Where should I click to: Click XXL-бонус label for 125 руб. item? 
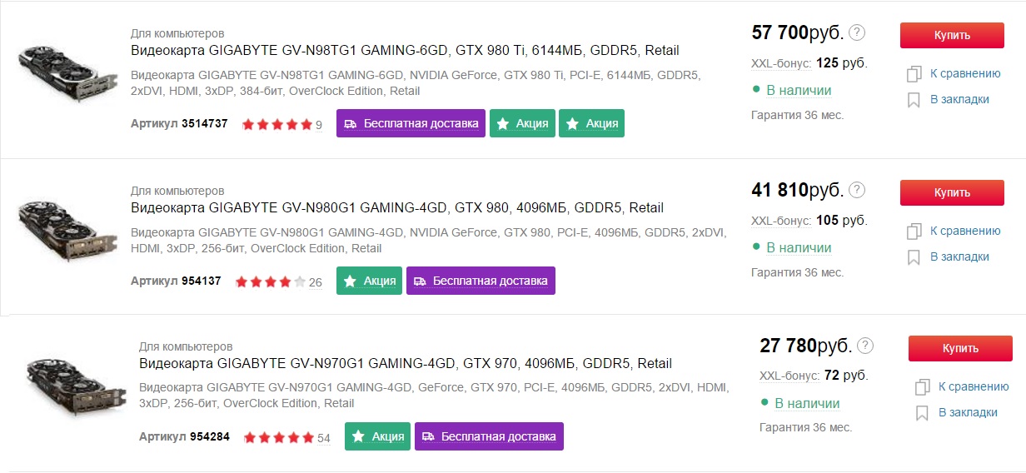pyautogui.click(x=781, y=62)
